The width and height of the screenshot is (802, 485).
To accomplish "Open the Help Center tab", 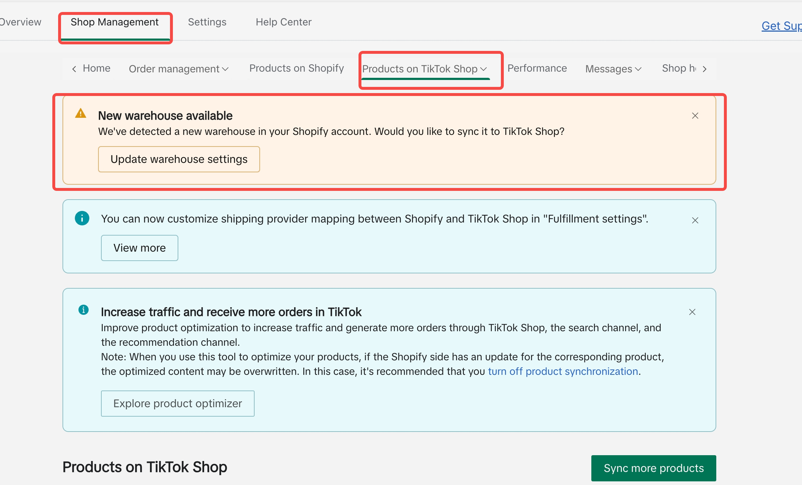I will pos(283,22).
